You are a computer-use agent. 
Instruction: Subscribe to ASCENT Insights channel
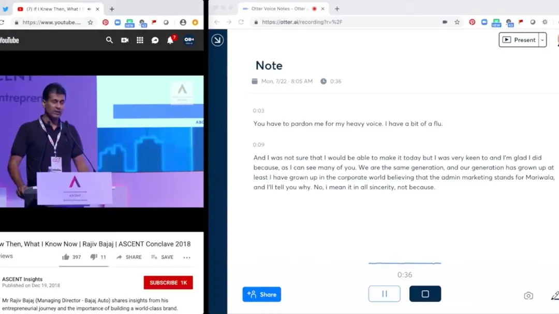(x=168, y=282)
